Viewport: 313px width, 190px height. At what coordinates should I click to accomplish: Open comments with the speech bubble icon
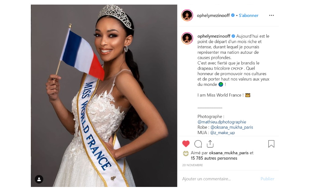(x=198, y=144)
